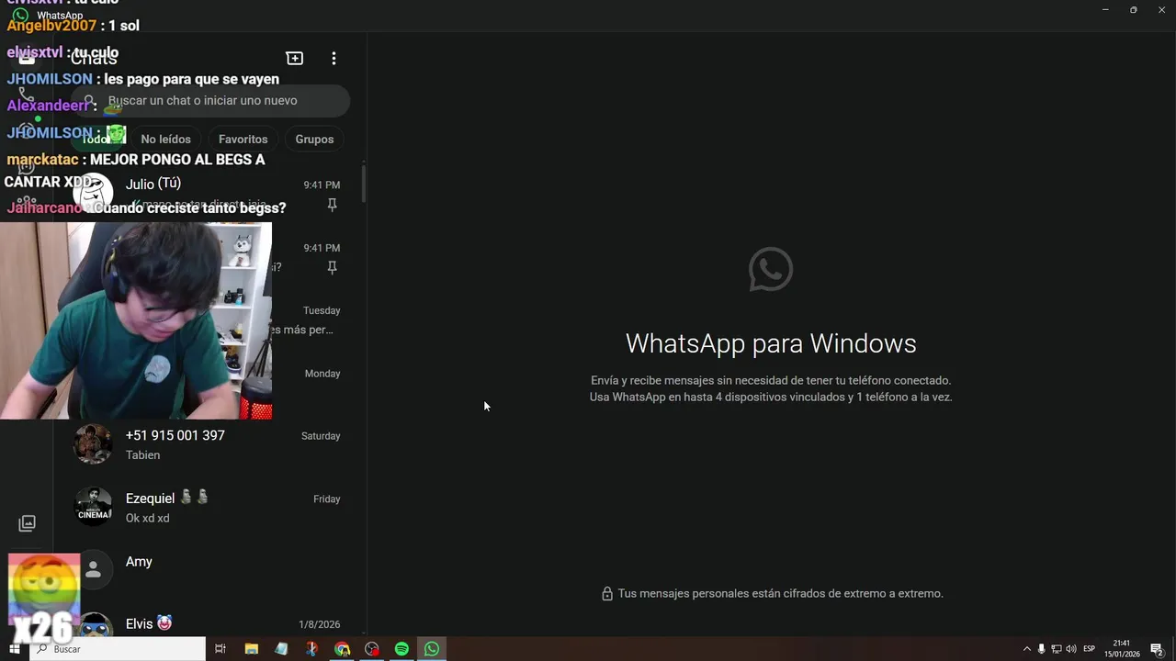The height and width of the screenshot is (661, 1176).
Task: Open the Windows Start menu
Action: pos(14,649)
